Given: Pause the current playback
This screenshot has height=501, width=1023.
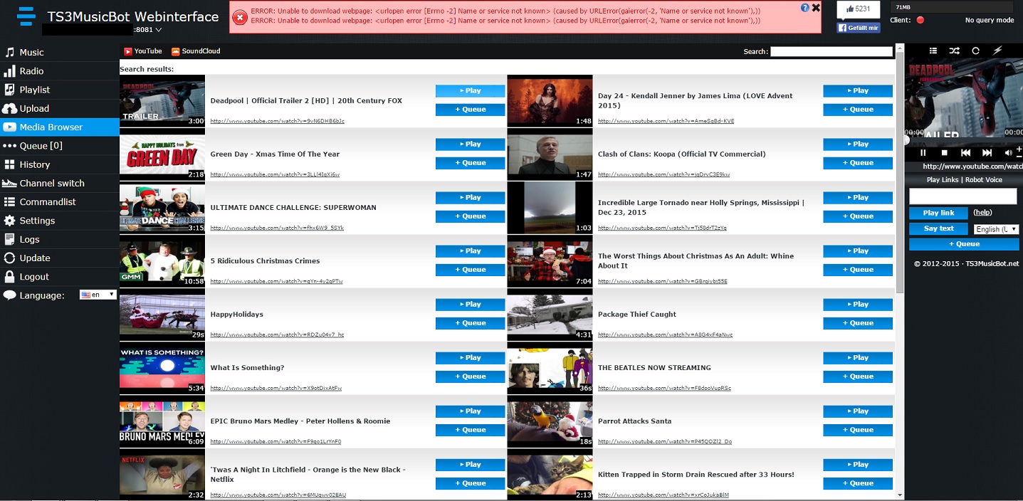Looking at the screenshot, I should pos(923,152).
